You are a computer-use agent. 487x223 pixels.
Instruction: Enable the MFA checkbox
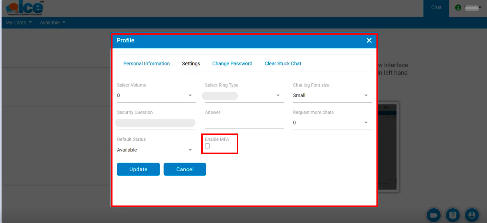(x=207, y=146)
